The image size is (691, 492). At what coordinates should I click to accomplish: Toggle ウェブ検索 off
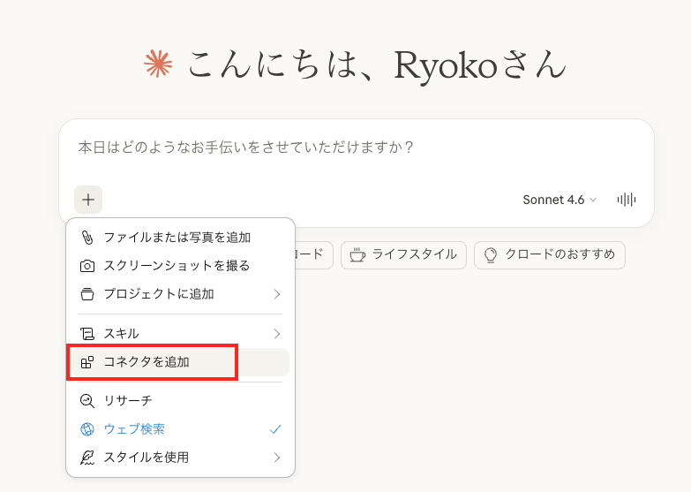(134, 429)
